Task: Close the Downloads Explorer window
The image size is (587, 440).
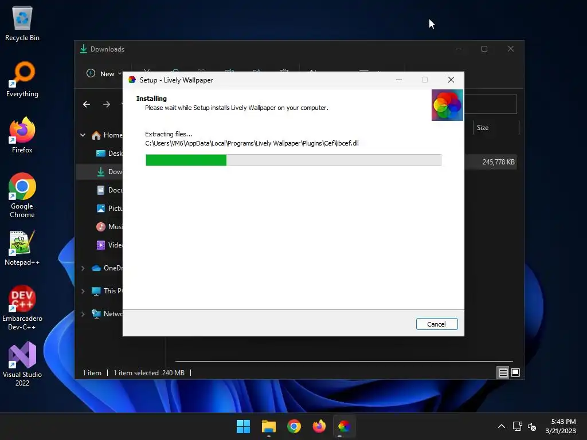Action: tap(511, 49)
